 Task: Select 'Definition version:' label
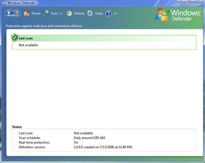pyautogui.click(x=32, y=147)
